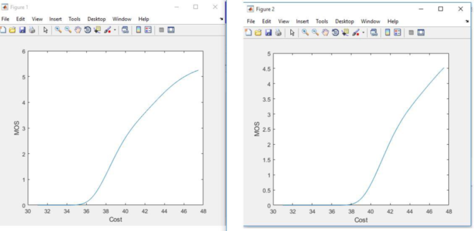Viewport: 474px width, 231px height.
Task: Open the Desktop menu in Figure 1
Action: pos(97,19)
